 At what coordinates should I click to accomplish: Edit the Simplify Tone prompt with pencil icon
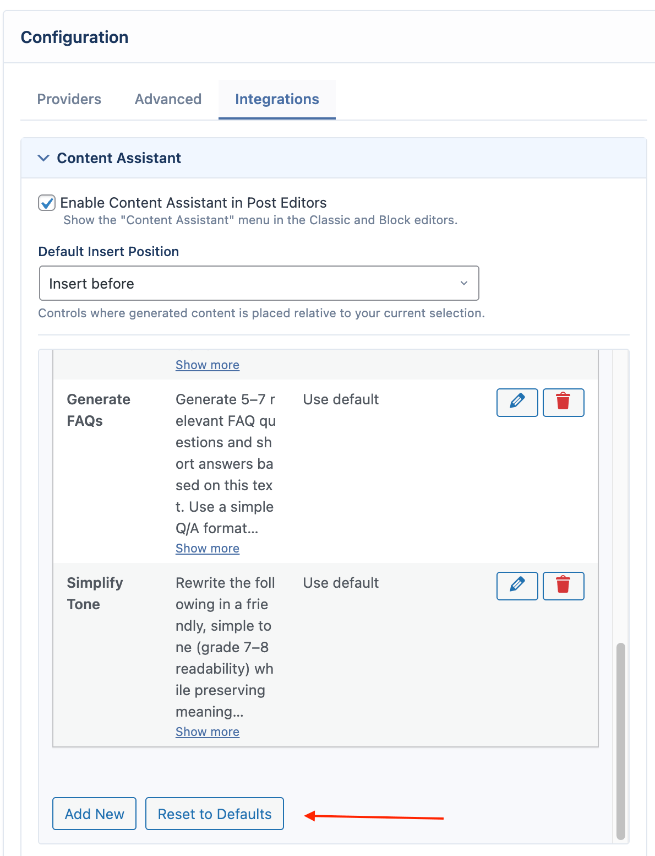tap(517, 586)
